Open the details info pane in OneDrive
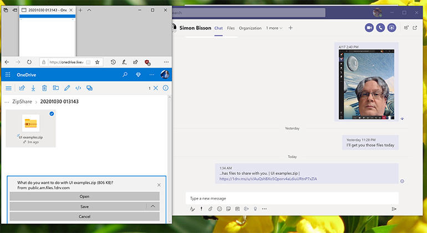The height and width of the screenshot is (233, 427). pyautogui.click(x=166, y=88)
